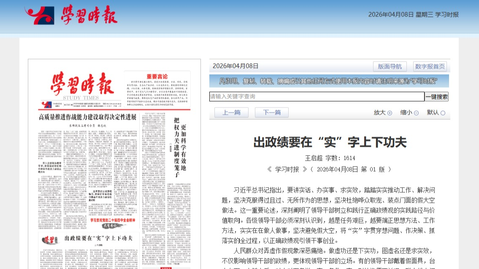Open 高质量推进作战能力建设 article on page image
This screenshot has height=269, width=479.
[x=93, y=116]
